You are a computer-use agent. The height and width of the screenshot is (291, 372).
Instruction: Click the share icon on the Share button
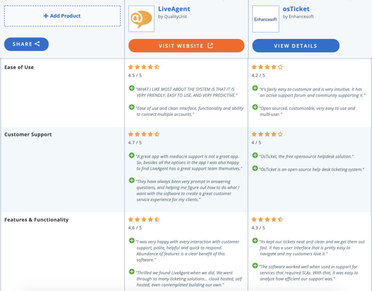38,44
